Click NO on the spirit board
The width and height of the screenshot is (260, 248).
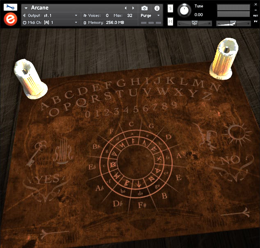pos(230,160)
